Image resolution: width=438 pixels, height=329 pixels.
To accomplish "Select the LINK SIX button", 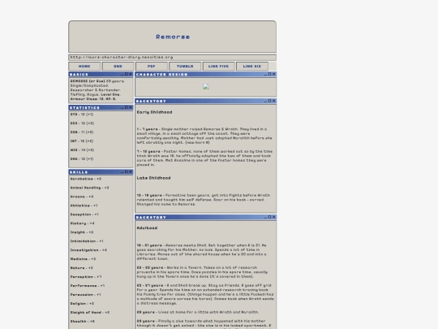I will [252, 67].
